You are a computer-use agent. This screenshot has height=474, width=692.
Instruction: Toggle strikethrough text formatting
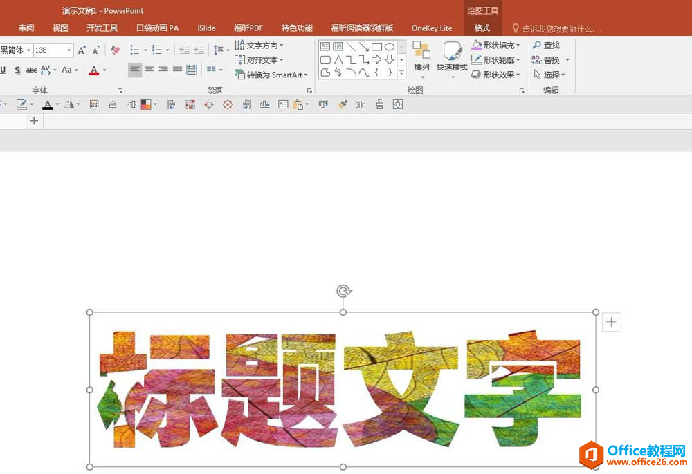point(31,70)
